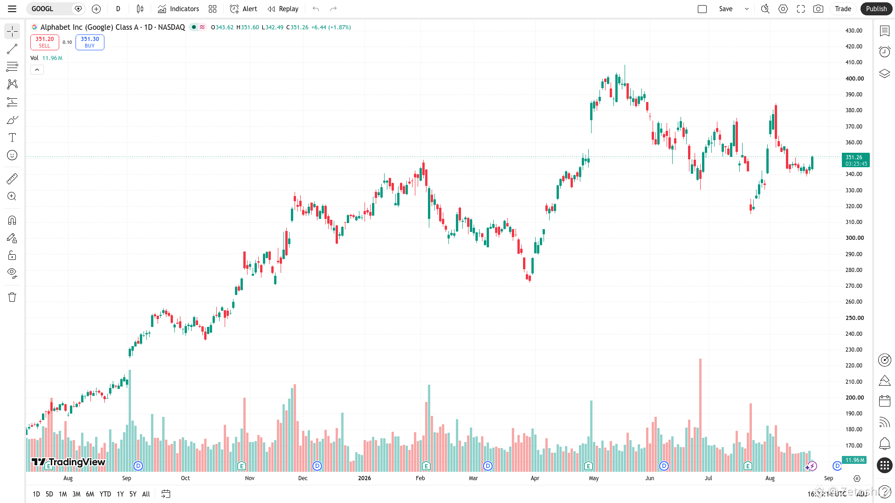The width and height of the screenshot is (895, 503).
Task: Open the GOOGL symbol search field
Action: (x=49, y=9)
